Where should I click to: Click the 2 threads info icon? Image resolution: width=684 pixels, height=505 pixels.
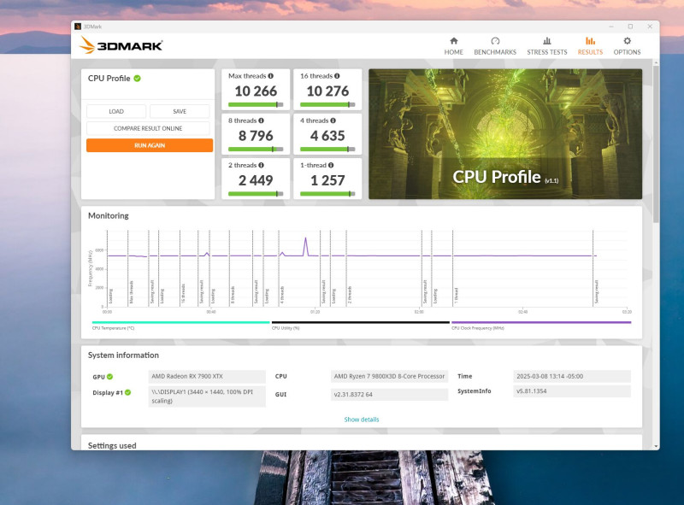262,165
